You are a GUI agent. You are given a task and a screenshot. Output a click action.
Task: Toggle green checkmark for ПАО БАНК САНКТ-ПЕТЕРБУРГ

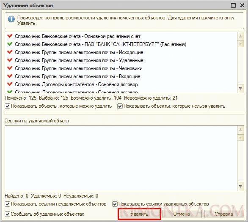[x=10, y=44]
